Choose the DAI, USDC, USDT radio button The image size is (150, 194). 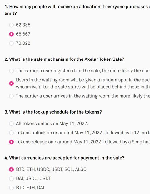click(x=11, y=179)
